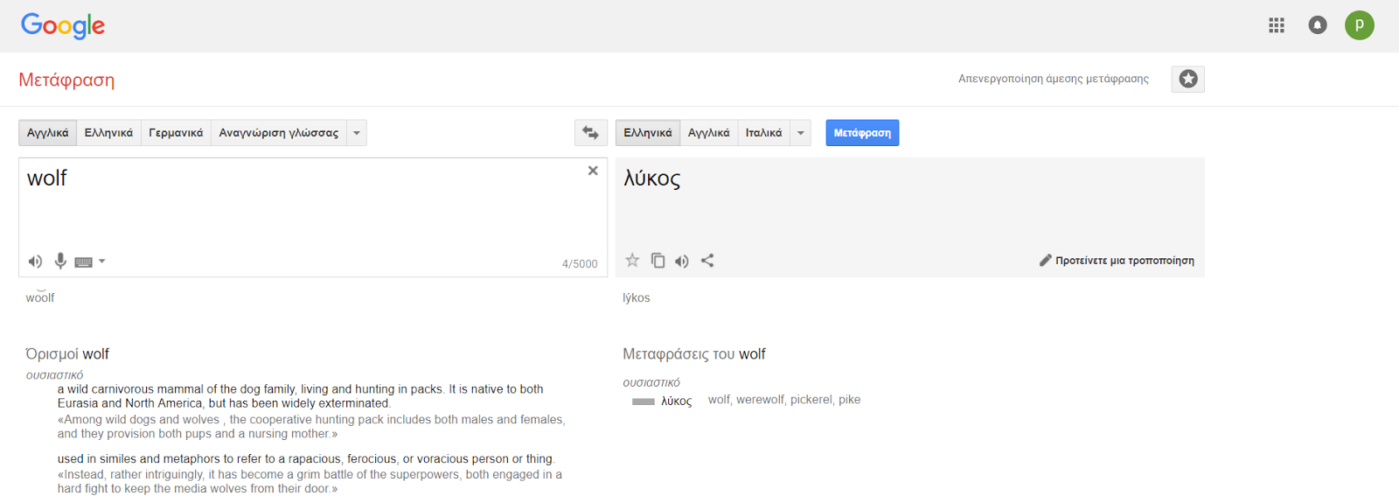Go to Google home via logo

pyautogui.click(x=63, y=26)
